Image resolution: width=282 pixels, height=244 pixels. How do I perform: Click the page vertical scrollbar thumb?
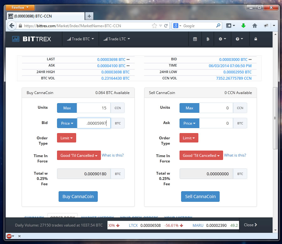[x=275, y=118]
